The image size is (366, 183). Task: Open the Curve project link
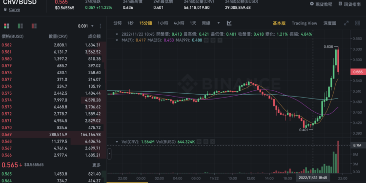point(15,10)
